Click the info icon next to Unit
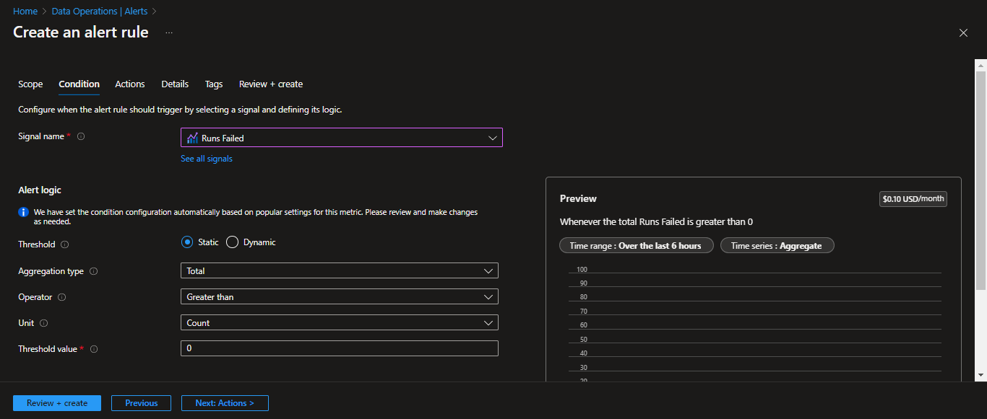The height and width of the screenshot is (419, 987). pos(45,322)
